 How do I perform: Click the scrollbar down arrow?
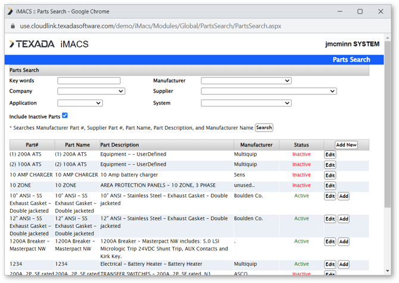[x=388, y=271]
